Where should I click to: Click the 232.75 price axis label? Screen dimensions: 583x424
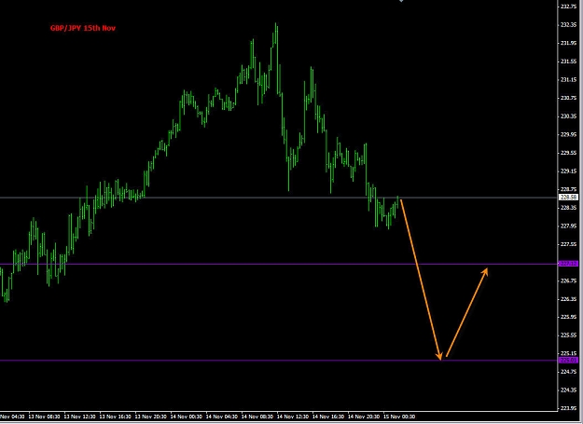point(568,7)
